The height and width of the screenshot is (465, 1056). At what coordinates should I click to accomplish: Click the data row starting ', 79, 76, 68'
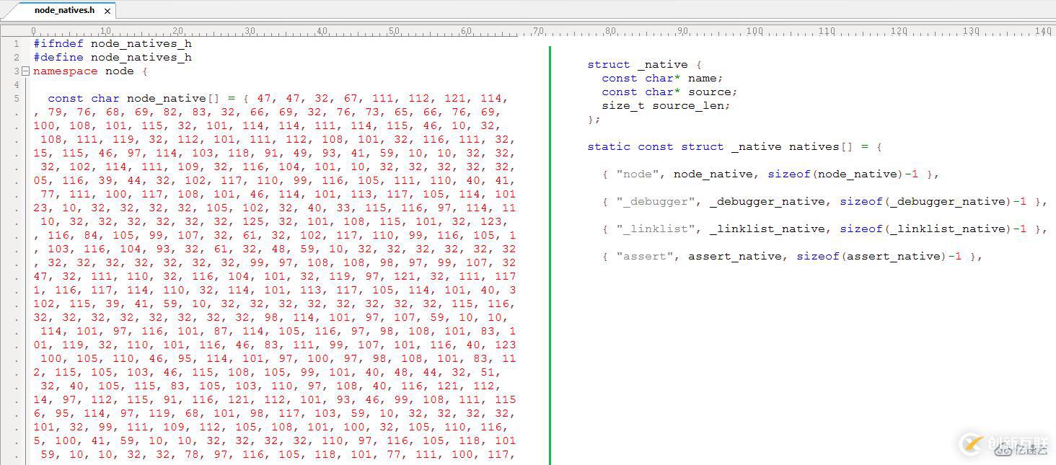coord(267,112)
